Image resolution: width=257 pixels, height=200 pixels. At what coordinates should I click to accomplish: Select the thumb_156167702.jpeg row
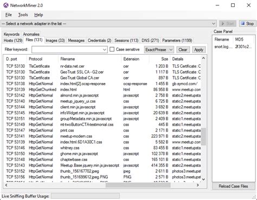pyautogui.click(x=102, y=171)
